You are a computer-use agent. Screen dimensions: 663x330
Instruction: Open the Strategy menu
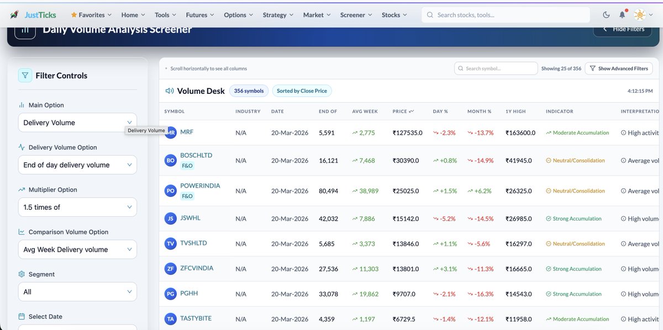click(x=278, y=15)
